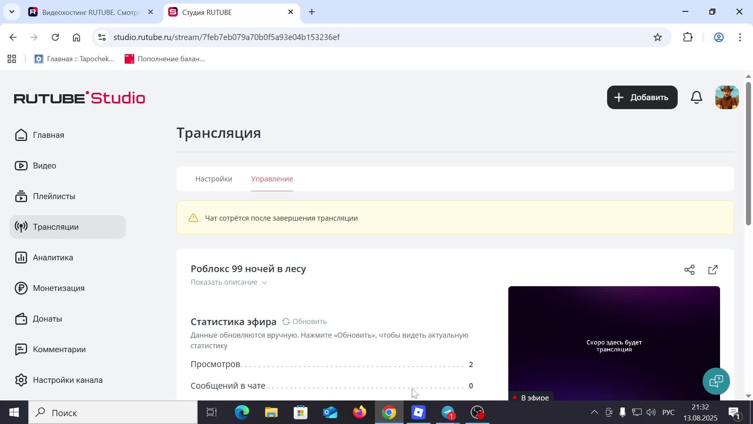Open stream in external window via arrow icon
Viewport: 753px width, 424px height.
(713, 269)
